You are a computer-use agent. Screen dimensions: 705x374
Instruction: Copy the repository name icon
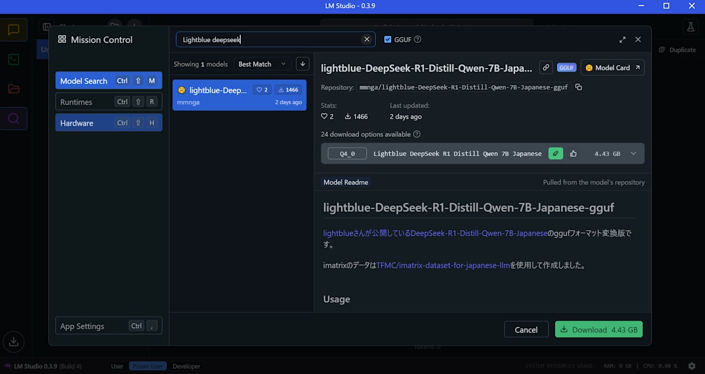(579, 87)
